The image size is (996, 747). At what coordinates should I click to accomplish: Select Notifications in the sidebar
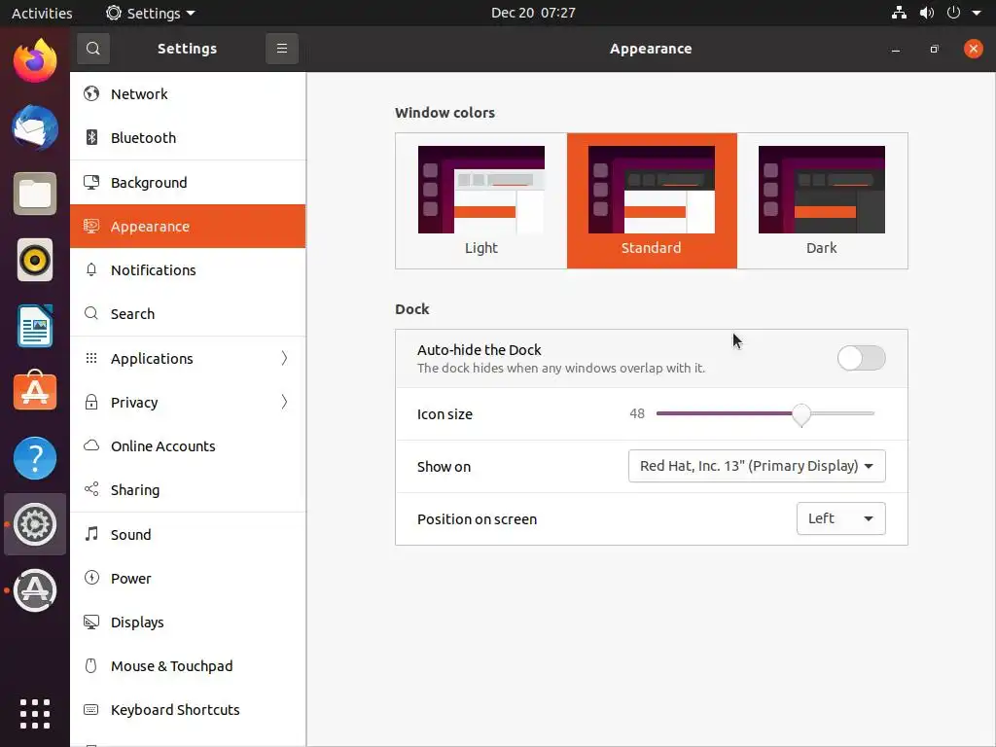point(188,270)
